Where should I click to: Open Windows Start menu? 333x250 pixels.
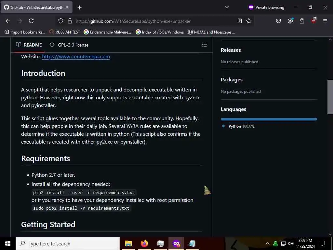(x=8, y=243)
